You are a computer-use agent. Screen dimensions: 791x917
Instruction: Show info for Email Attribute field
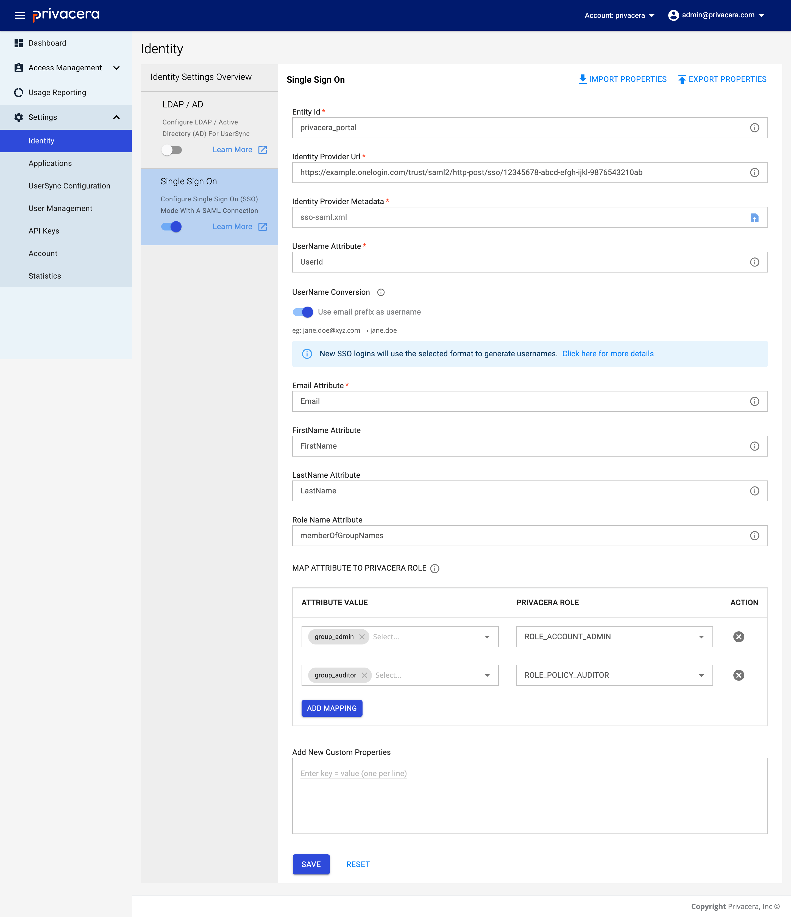(x=754, y=401)
